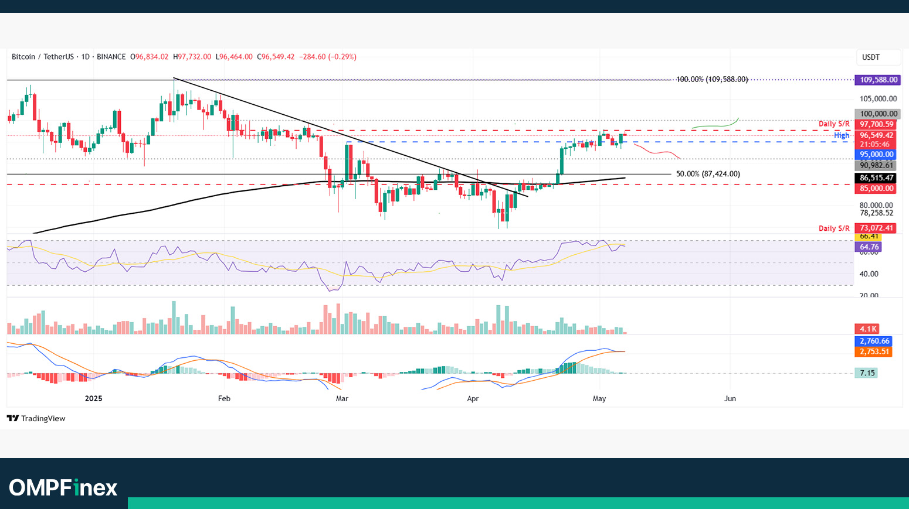
Task: Select the 95,000.00 blue price label
Action: click(876, 155)
